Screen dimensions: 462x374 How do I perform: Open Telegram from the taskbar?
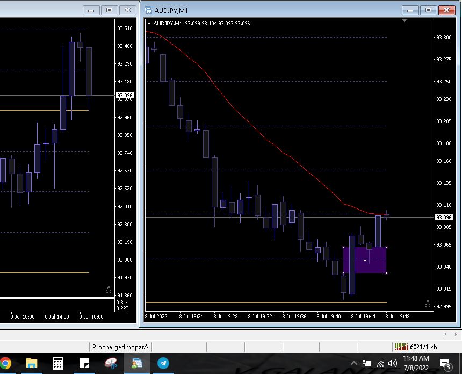pos(163,363)
